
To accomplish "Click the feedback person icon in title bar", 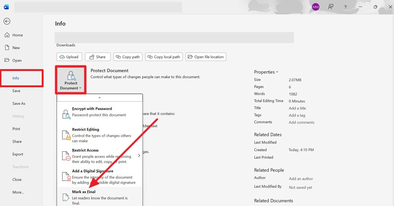I will pyautogui.click(x=330, y=7).
